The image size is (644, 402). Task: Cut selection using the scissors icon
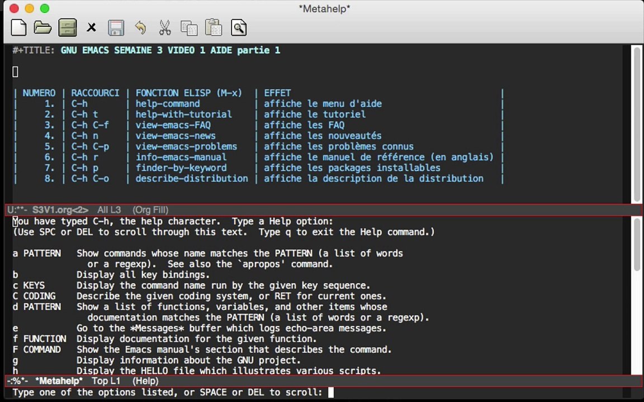pos(165,28)
